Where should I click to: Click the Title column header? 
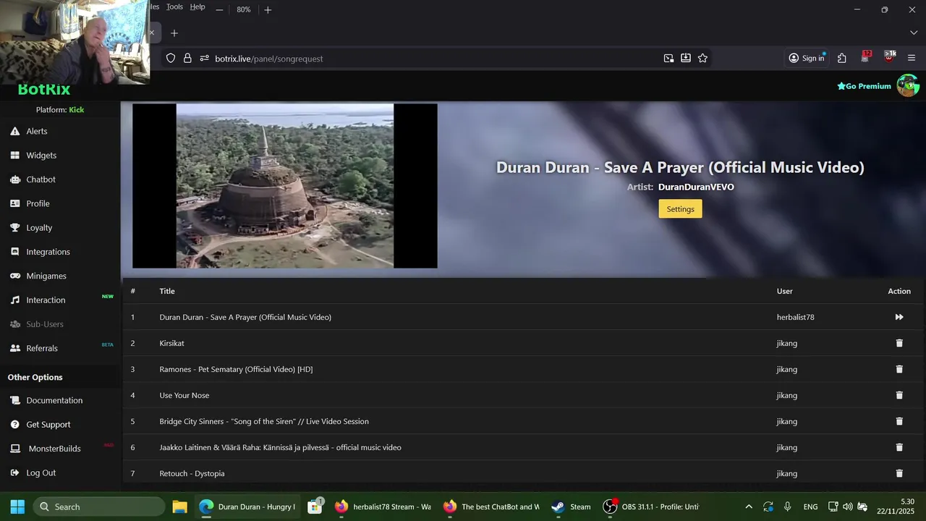[167, 291]
